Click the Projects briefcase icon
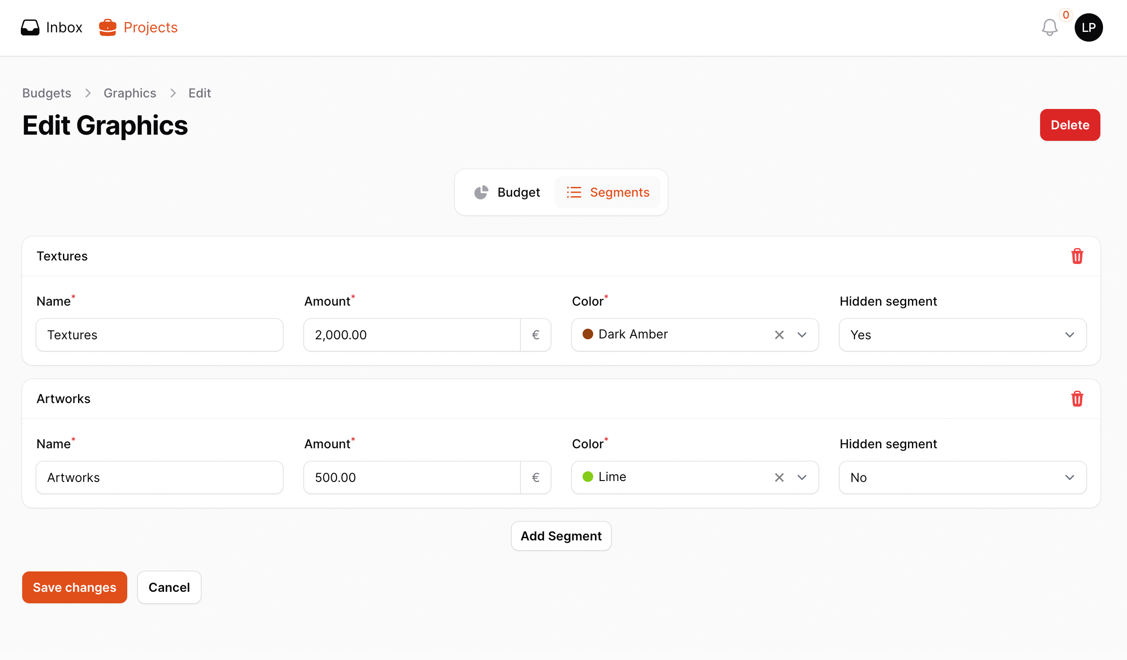 107,27
